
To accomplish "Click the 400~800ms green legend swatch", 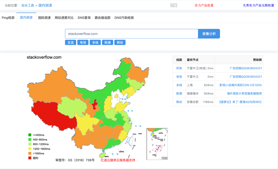I will point(30,140).
